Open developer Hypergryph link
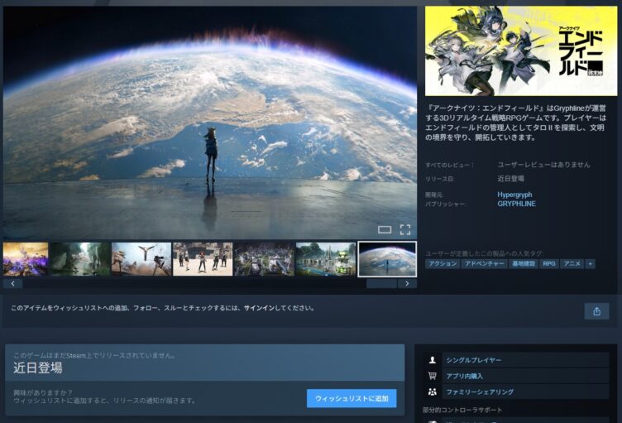This screenshot has height=423, width=622. tap(514, 195)
